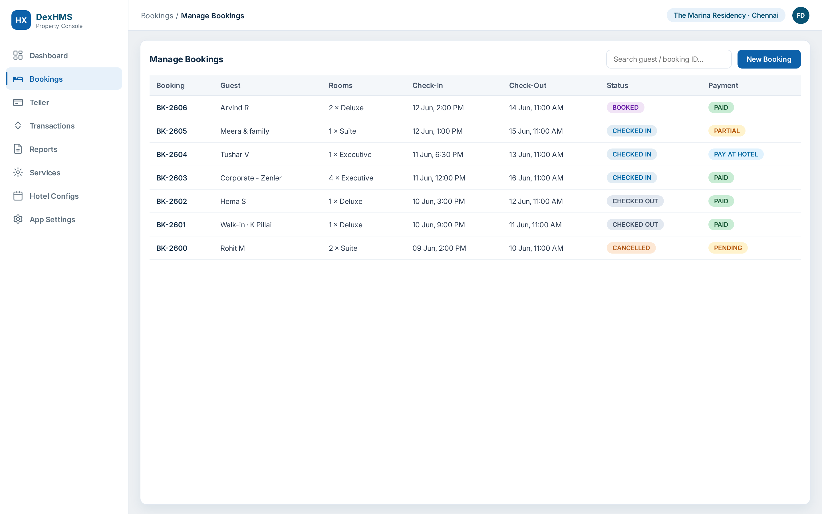Click the Services sun icon
The width and height of the screenshot is (822, 514).
18,172
